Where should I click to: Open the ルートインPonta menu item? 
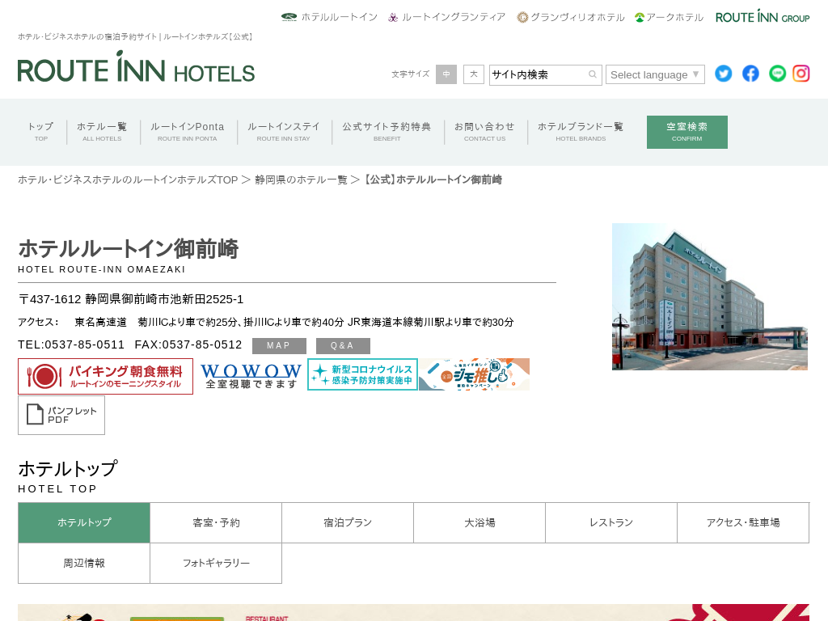188,132
